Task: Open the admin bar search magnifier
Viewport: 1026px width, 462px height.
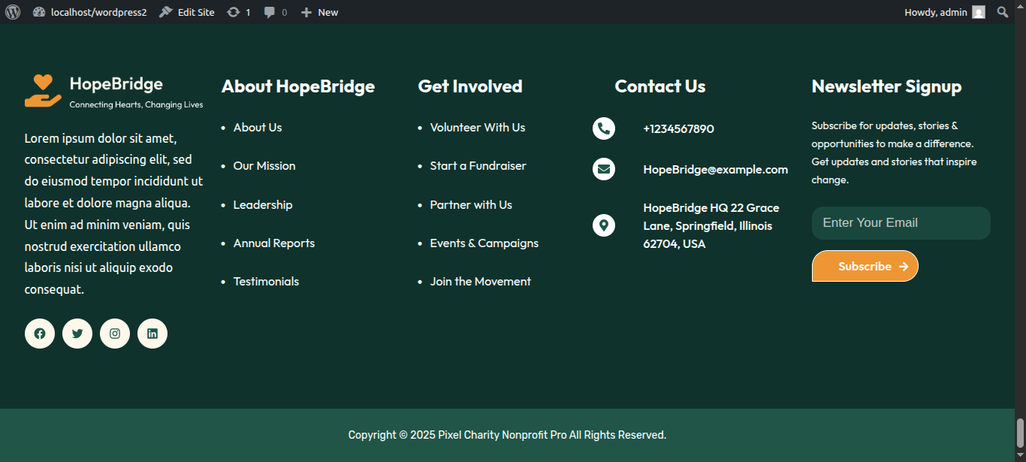Action: pyautogui.click(x=1002, y=12)
